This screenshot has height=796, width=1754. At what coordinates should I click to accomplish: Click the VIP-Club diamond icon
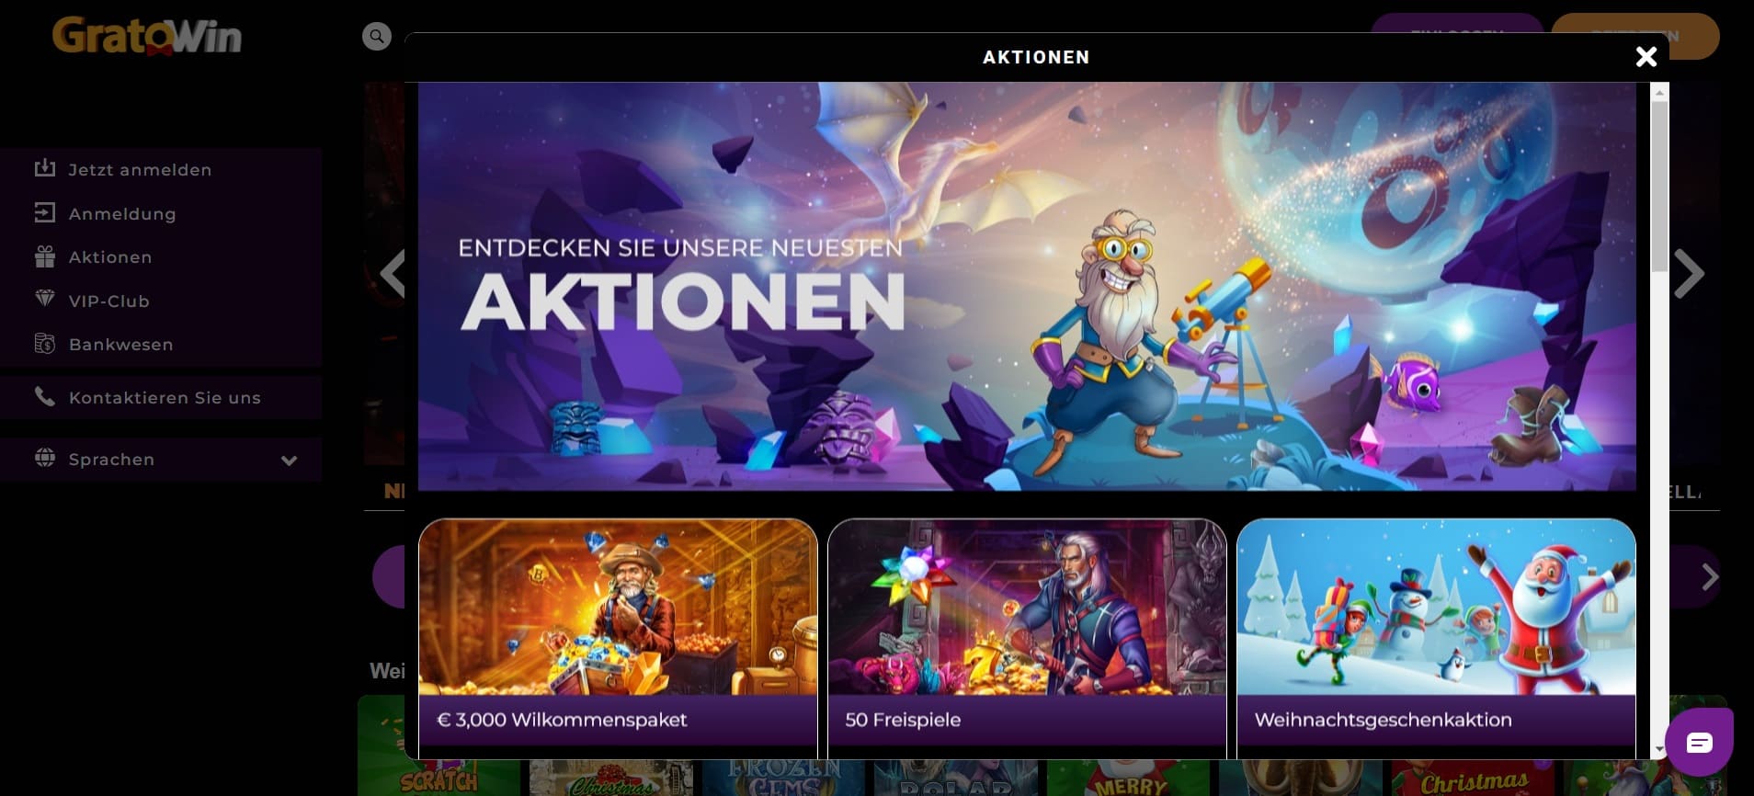point(45,300)
